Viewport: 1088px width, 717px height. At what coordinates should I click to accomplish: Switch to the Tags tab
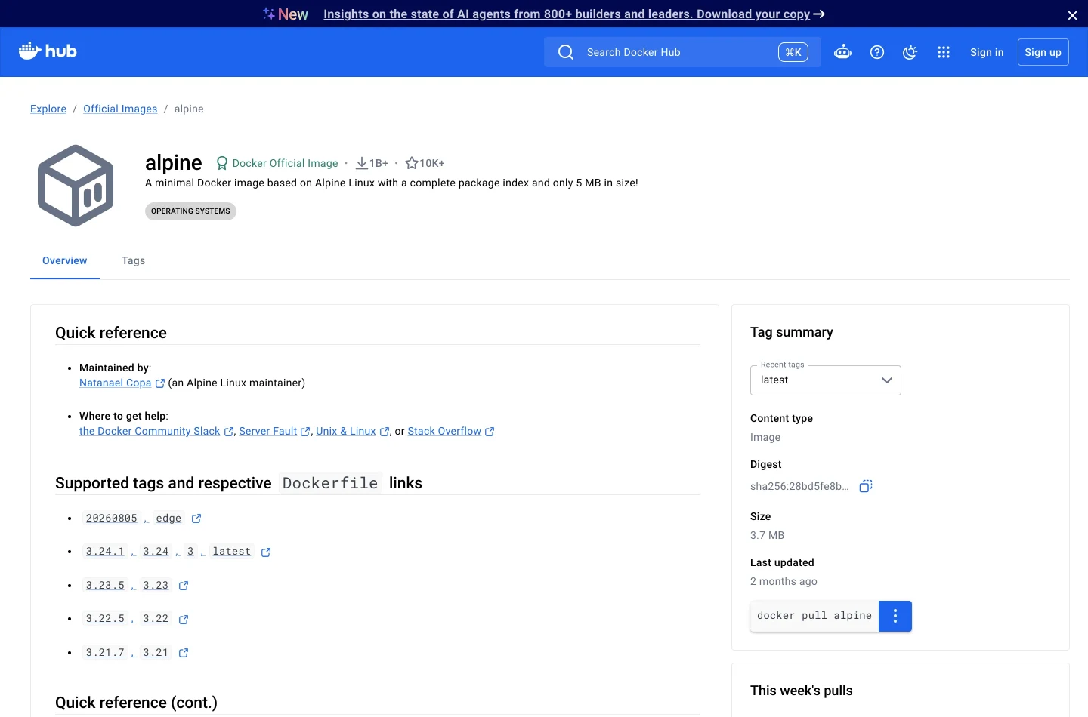click(133, 260)
